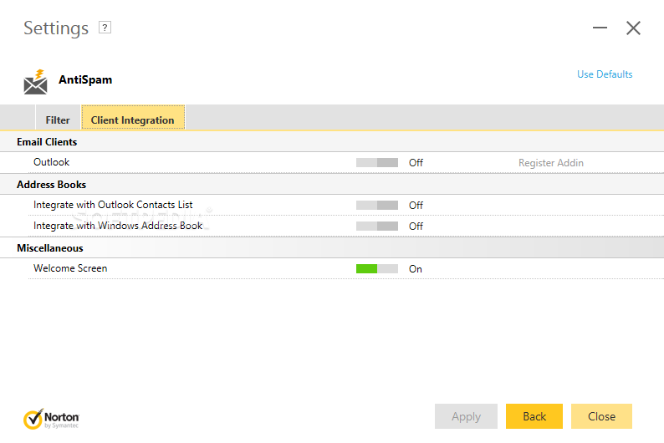The image size is (664, 443).
Task: Enable Integrate with Windows Address Book switch
Action: point(377,226)
